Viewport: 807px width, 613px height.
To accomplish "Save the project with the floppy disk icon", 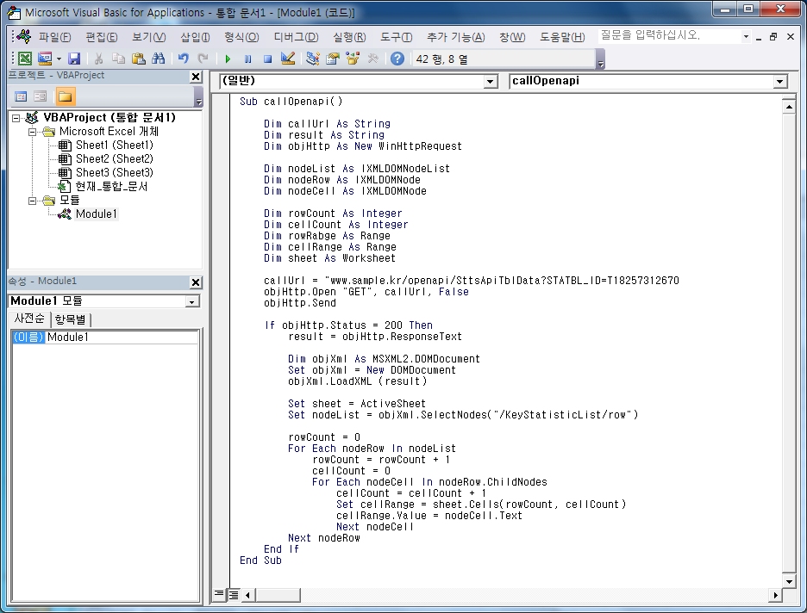I will click(x=74, y=59).
